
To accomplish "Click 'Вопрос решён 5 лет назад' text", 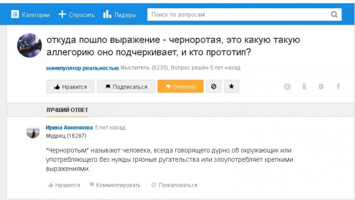I will tap(206, 68).
